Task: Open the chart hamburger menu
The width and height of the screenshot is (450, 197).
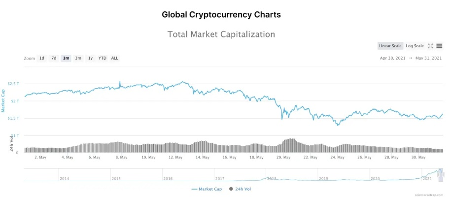Action: point(439,46)
